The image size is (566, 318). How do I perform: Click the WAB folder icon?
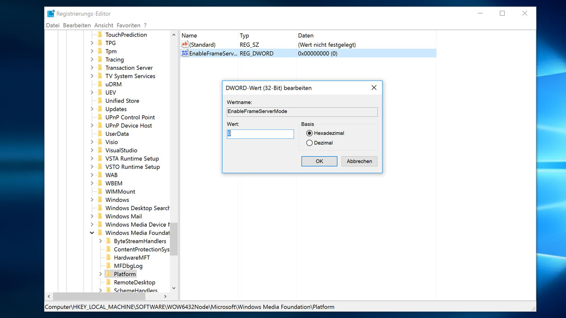tap(100, 175)
